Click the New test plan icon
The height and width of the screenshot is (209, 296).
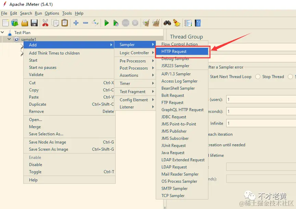coord(5,23)
